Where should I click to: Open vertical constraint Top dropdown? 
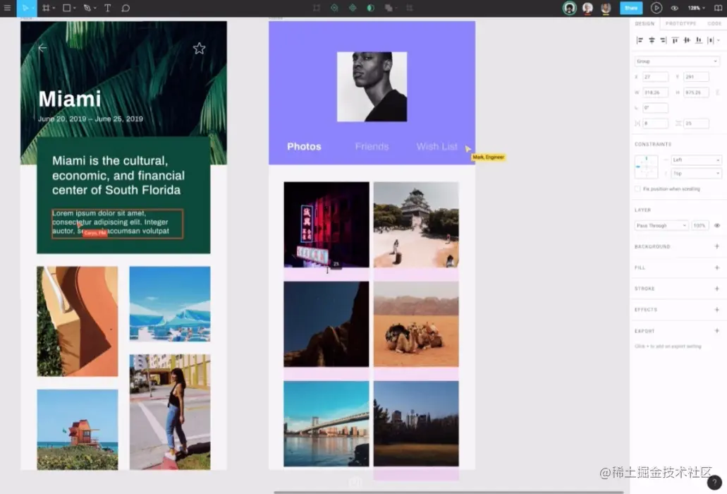tap(696, 174)
